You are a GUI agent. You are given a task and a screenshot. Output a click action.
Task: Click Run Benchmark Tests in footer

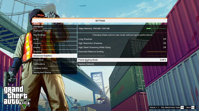(170, 108)
